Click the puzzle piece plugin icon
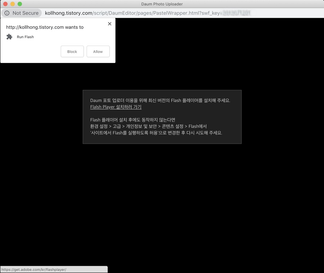Viewport: 324px width, 273px height. 10,37
